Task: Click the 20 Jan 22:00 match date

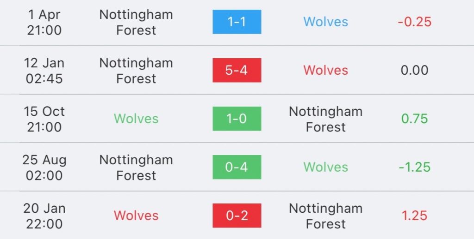Action: click(x=44, y=216)
